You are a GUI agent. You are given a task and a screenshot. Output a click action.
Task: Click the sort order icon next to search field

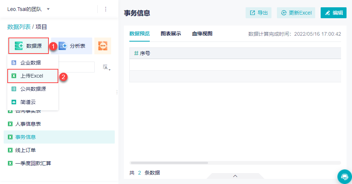coord(106,67)
